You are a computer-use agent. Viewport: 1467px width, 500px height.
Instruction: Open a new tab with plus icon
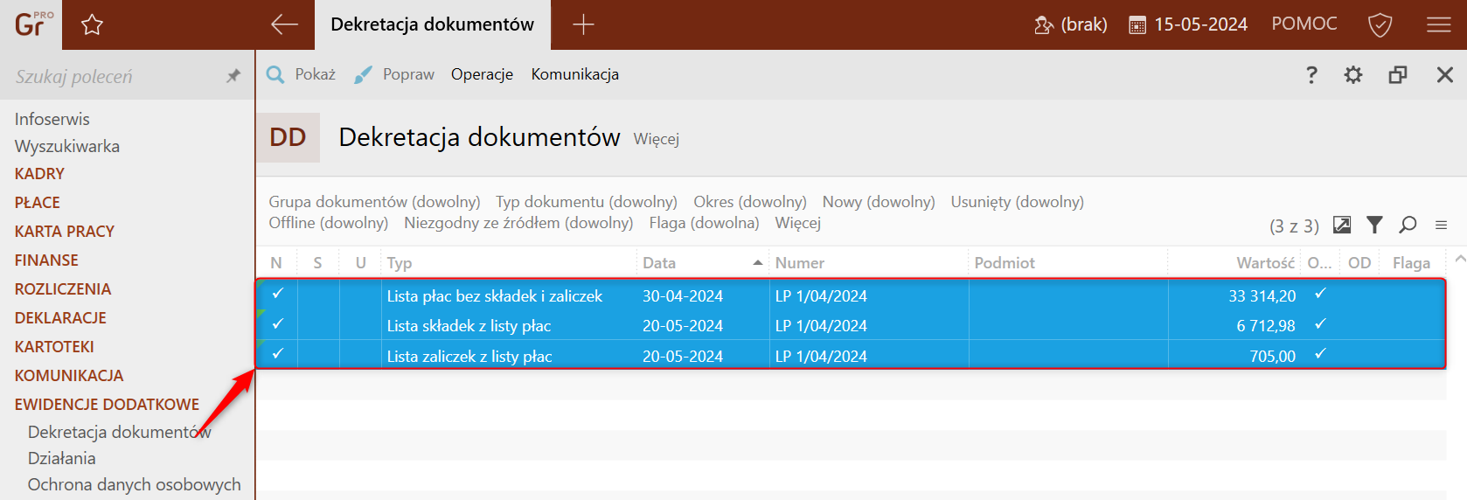point(583,24)
